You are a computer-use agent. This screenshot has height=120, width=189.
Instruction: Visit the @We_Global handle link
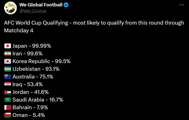(33, 11)
